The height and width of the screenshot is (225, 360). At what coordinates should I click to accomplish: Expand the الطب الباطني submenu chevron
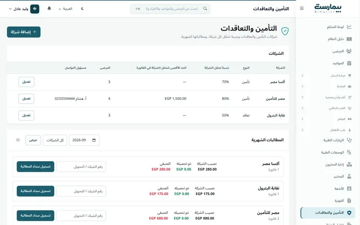point(302,108)
